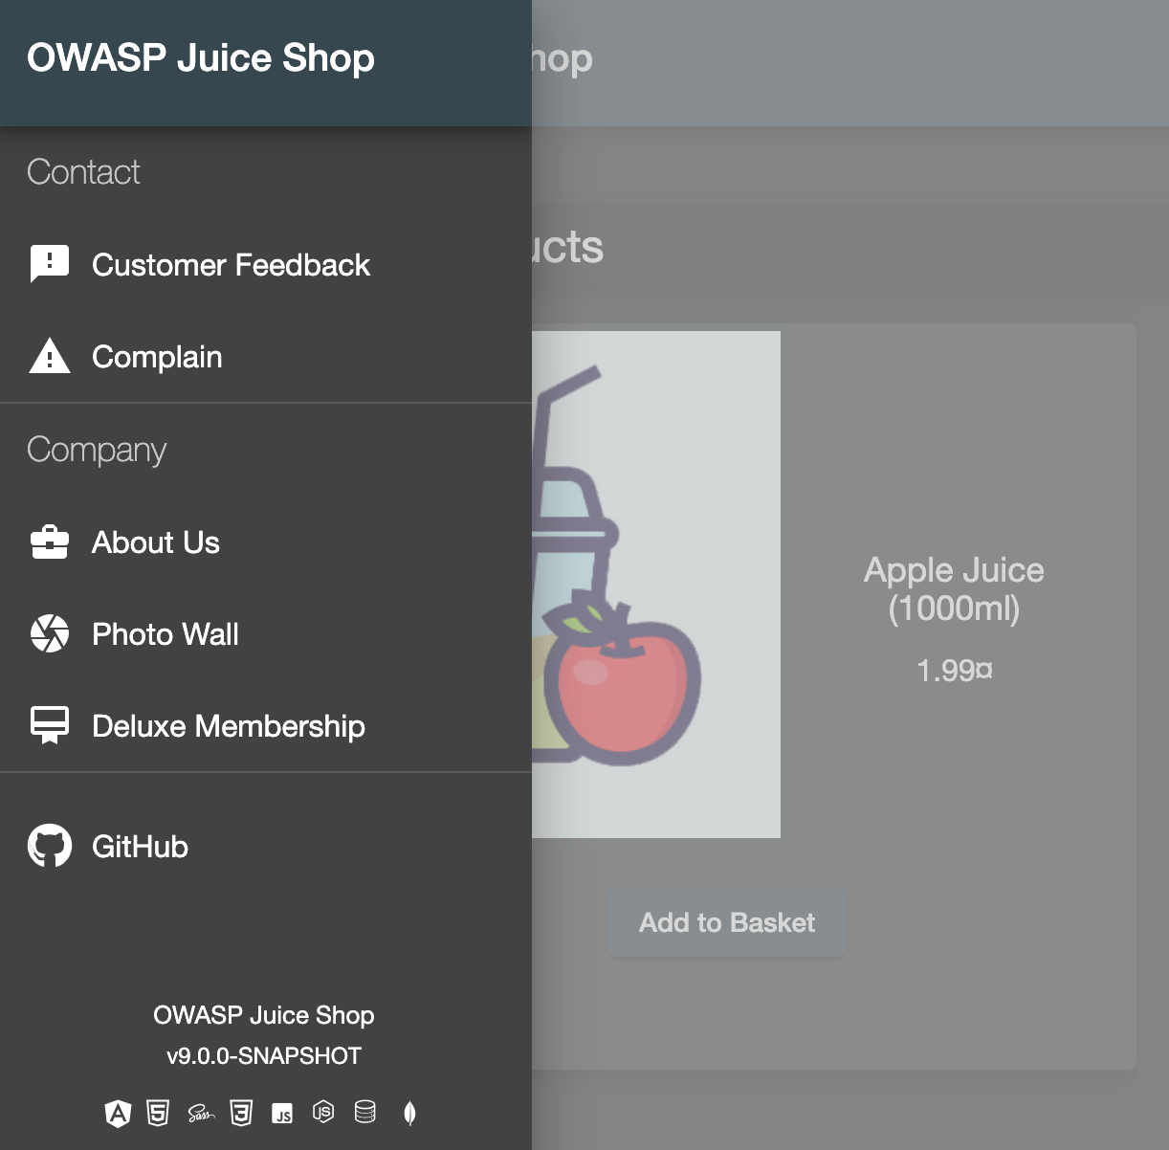Image resolution: width=1169 pixels, height=1150 pixels.
Task: Click the OWASP Juice Shop sidebar title
Action: pyautogui.click(x=201, y=58)
